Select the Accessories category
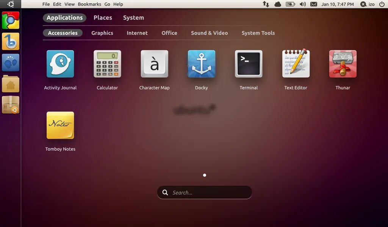This screenshot has height=227, width=388. click(63, 33)
